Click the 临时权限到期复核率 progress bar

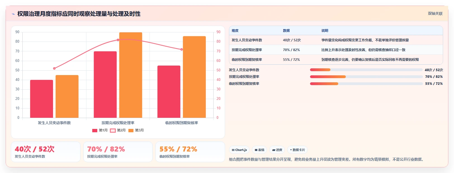(366, 84)
